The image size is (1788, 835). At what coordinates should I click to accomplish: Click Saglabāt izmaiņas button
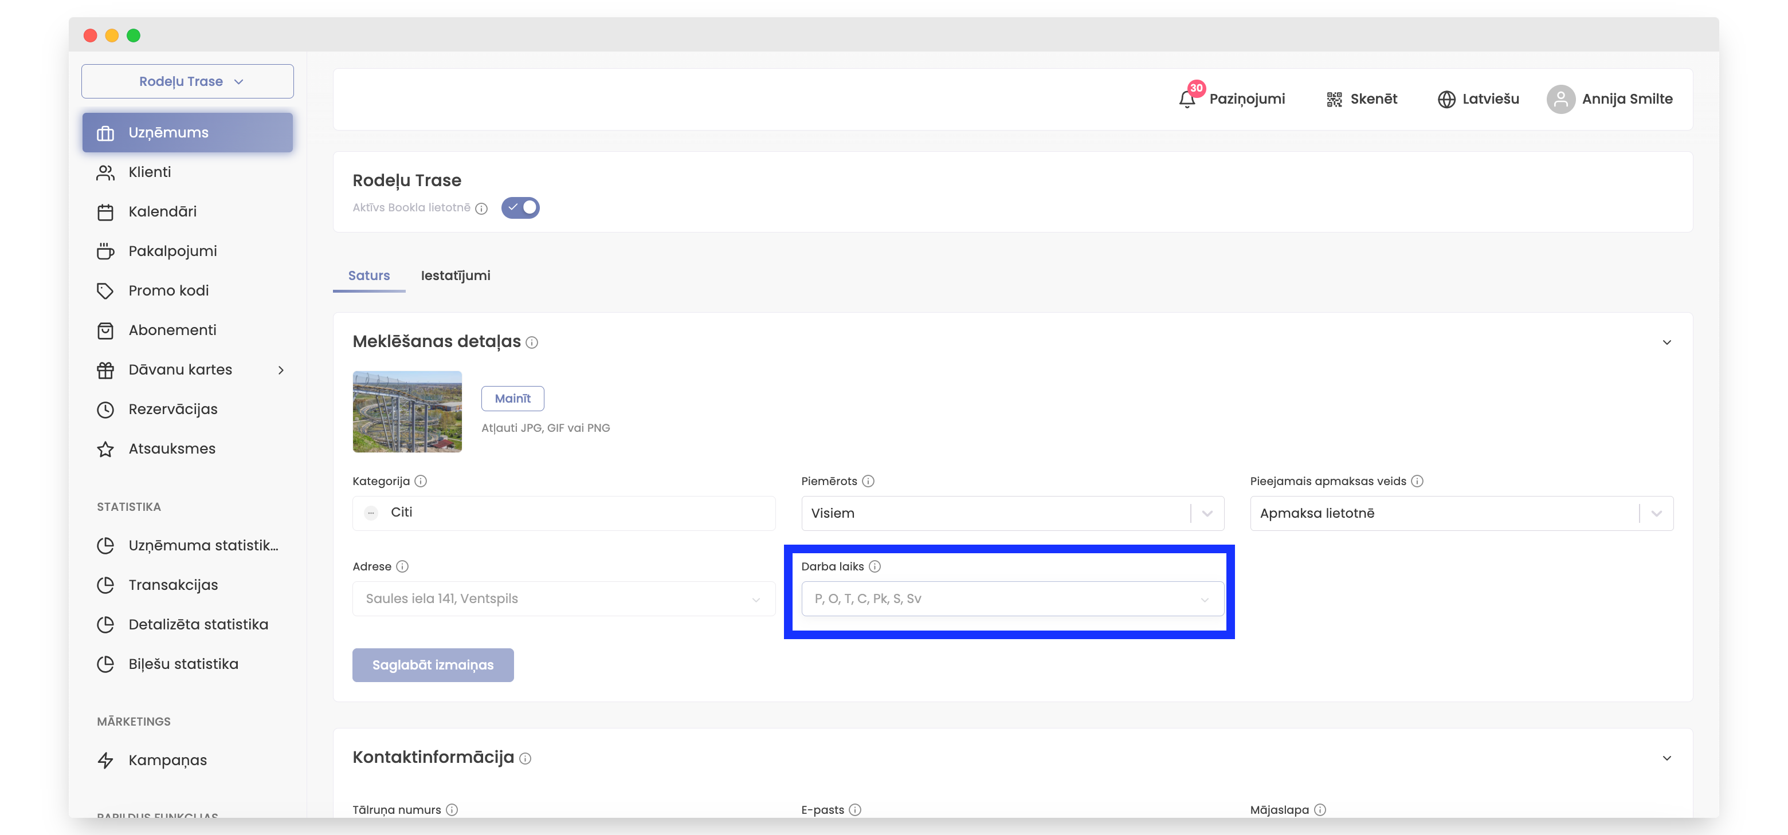(433, 665)
